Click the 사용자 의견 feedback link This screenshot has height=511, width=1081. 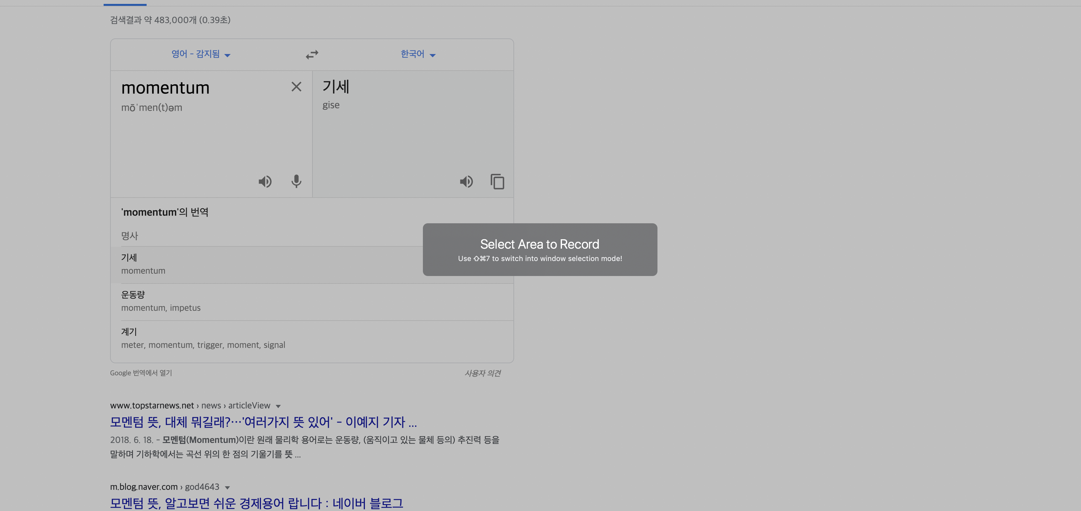coord(482,373)
